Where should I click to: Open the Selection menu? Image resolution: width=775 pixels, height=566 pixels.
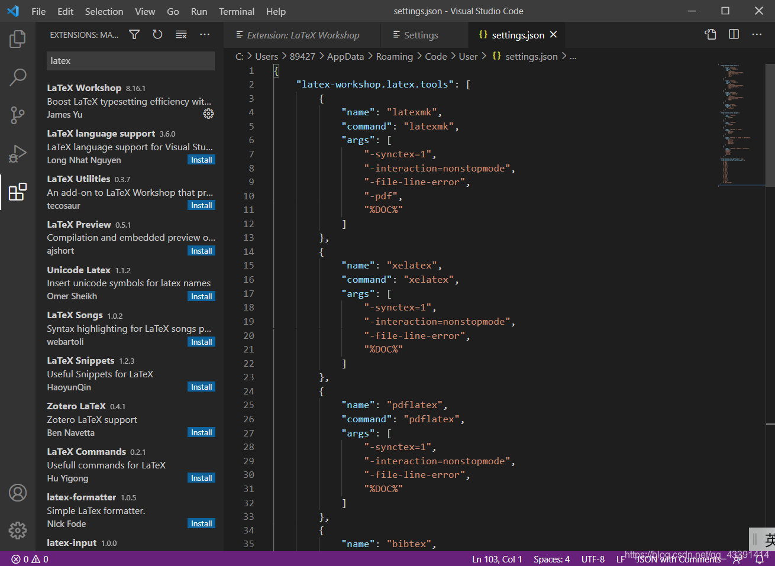click(104, 11)
